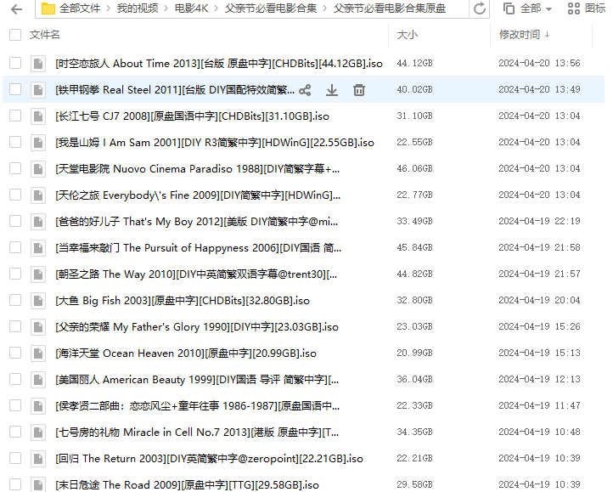The height and width of the screenshot is (492, 613).
Task: Click file icon of The Road 2009
Action: [x=38, y=484]
